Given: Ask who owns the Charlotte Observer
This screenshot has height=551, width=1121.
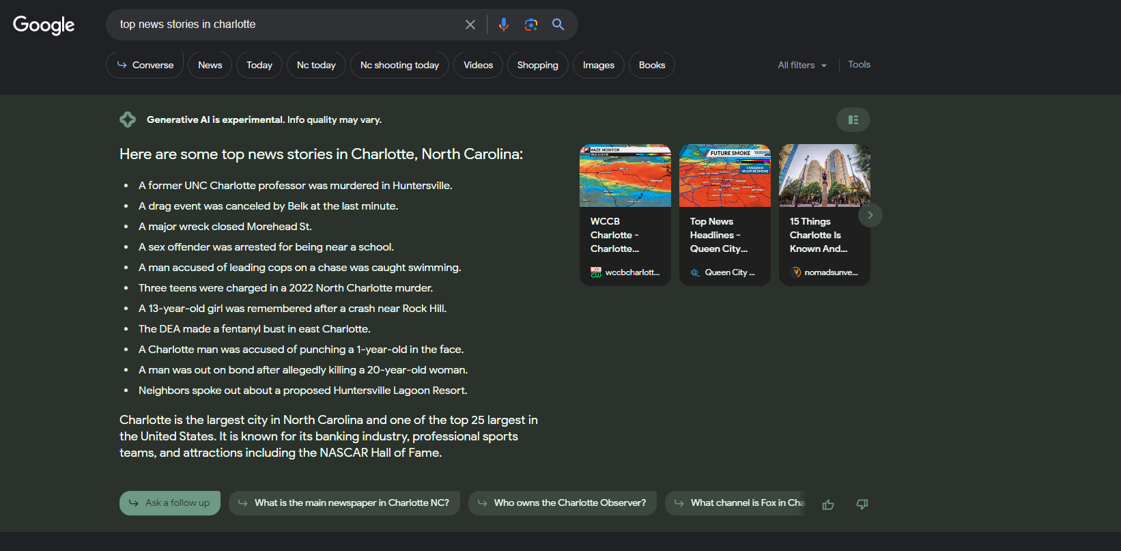Looking at the screenshot, I should [x=562, y=503].
